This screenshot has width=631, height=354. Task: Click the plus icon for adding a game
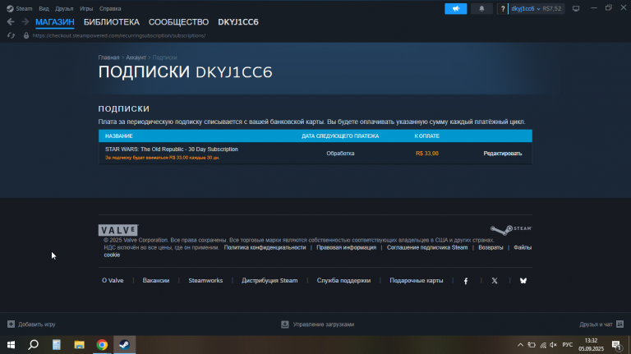point(11,324)
